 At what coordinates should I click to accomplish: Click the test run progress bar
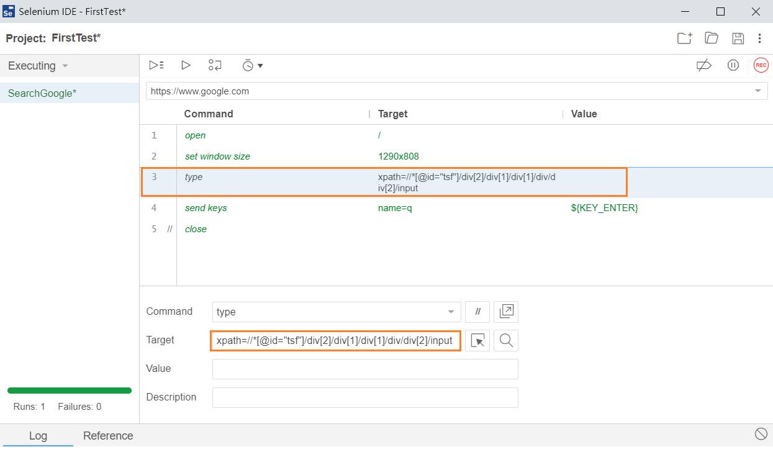click(70, 391)
